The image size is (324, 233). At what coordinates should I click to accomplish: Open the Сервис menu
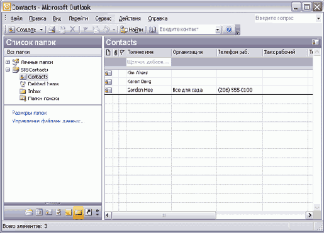pos(103,19)
